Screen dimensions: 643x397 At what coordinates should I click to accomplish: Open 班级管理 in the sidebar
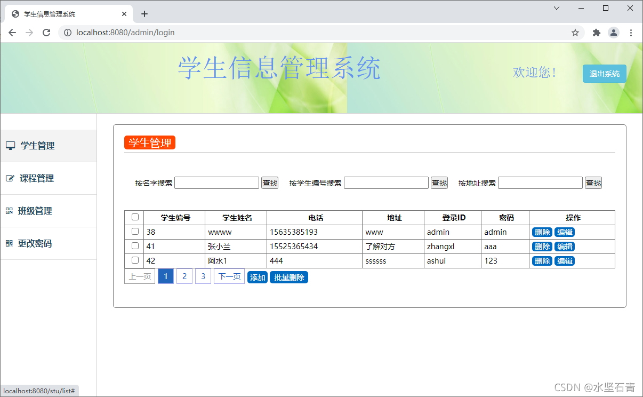[48, 211]
